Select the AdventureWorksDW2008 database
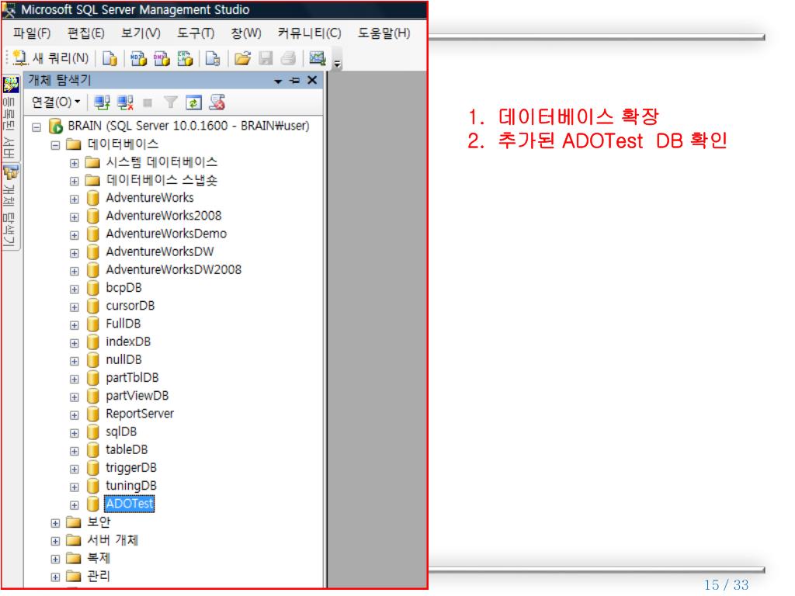Screen dimensions: 795x596 point(173,269)
